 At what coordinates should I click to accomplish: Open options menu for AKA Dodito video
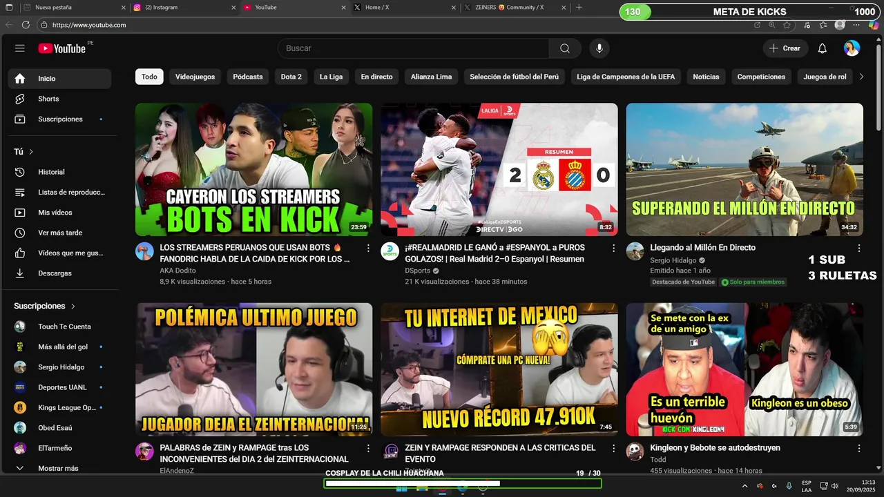(368, 248)
